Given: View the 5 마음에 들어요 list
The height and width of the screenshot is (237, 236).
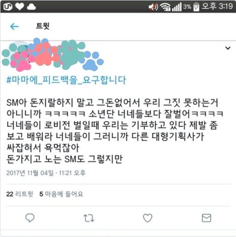Looking at the screenshot, I should (61, 194).
